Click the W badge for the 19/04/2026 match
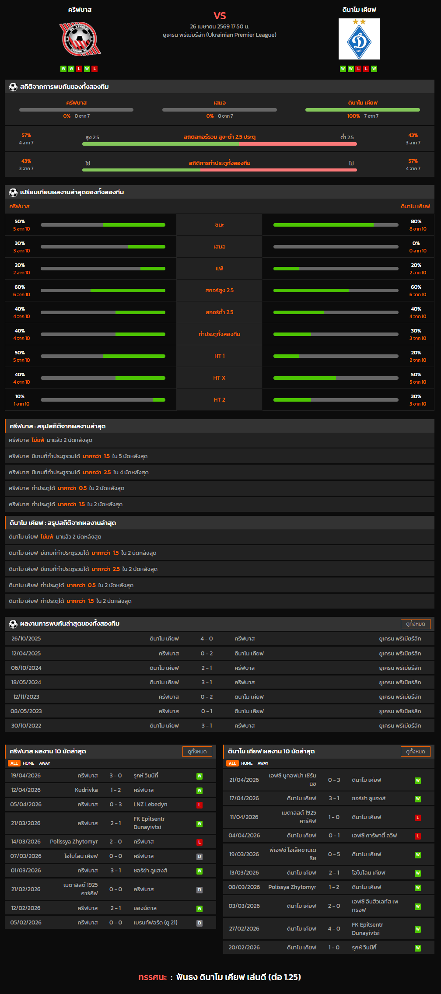Screen dimensions: 441x994 (199, 776)
